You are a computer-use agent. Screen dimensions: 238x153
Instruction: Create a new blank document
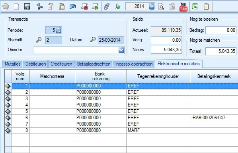point(16,6)
